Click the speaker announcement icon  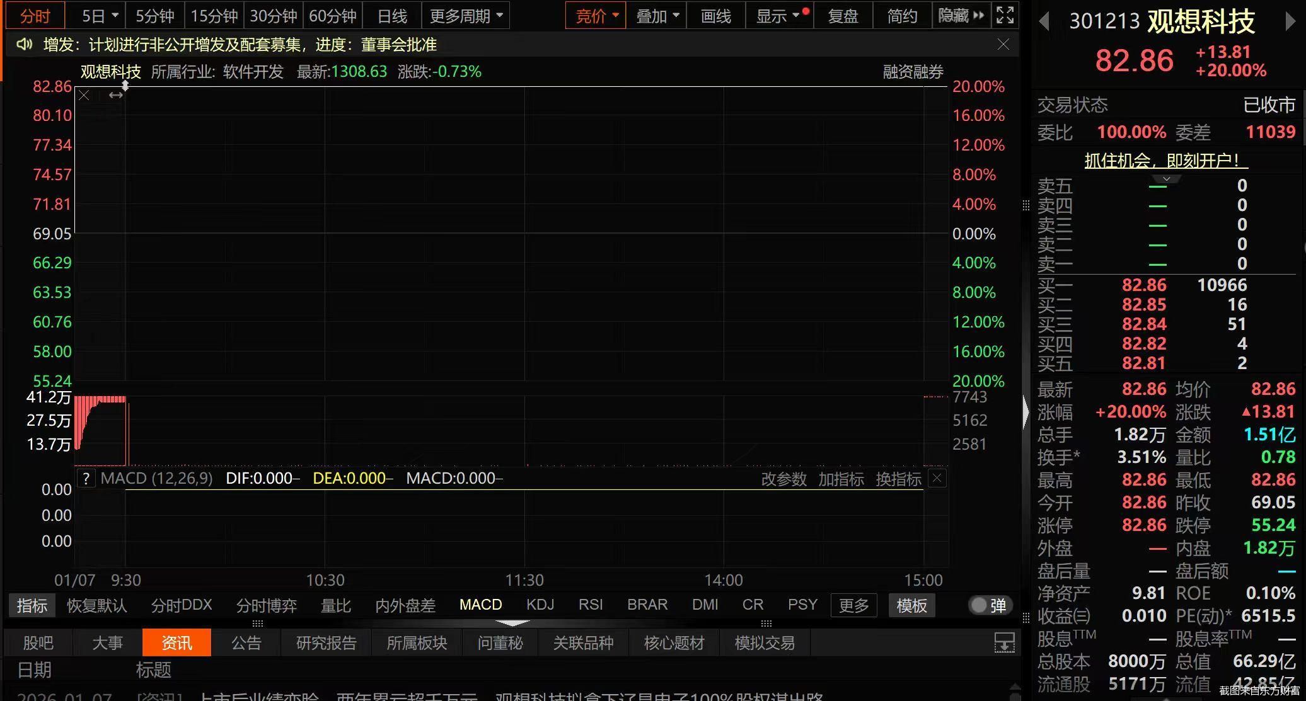tap(24, 44)
